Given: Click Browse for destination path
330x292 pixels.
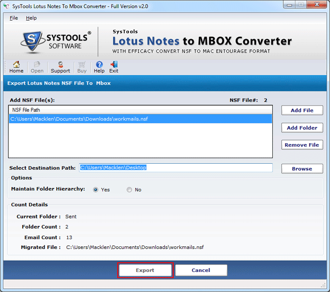Looking at the screenshot, I should click(302, 169).
